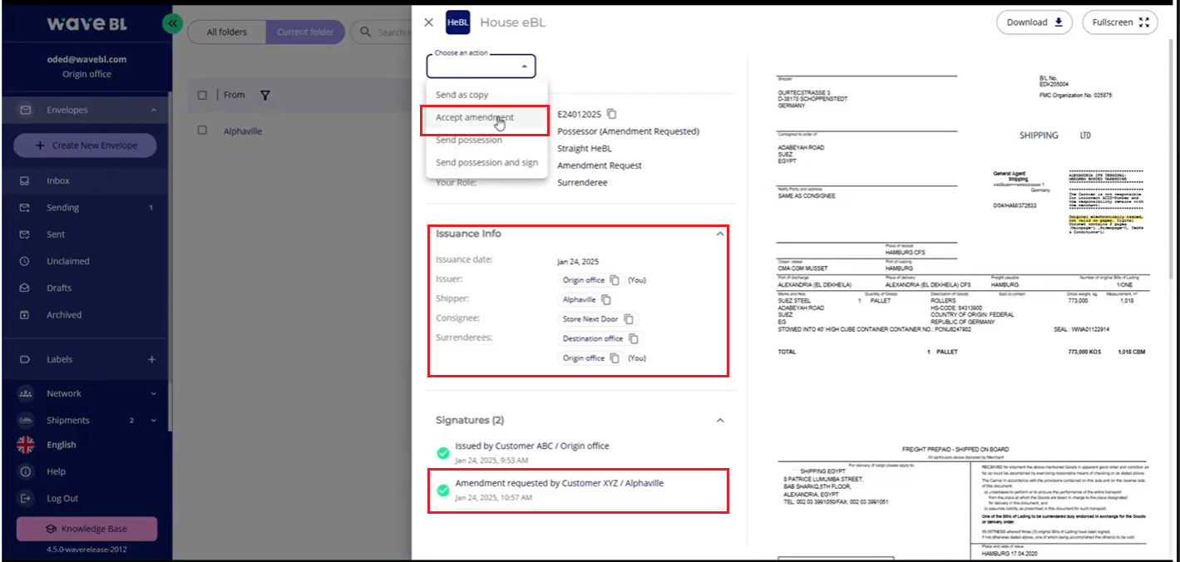1180x562 pixels.
Task: Open the Choose an action dropdown
Action: (481, 66)
